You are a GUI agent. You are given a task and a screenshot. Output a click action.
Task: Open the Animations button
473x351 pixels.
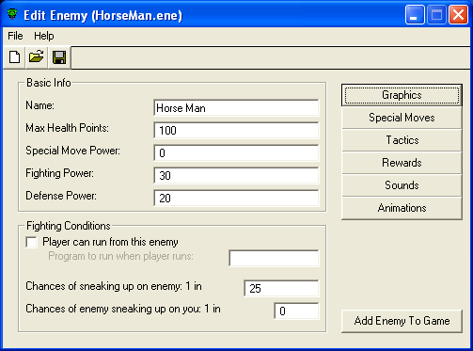coord(402,208)
